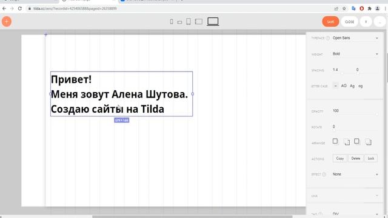Open the Effect dropdown showing None
Image resolution: width=388 pixels, height=218 pixels.
pos(355,174)
